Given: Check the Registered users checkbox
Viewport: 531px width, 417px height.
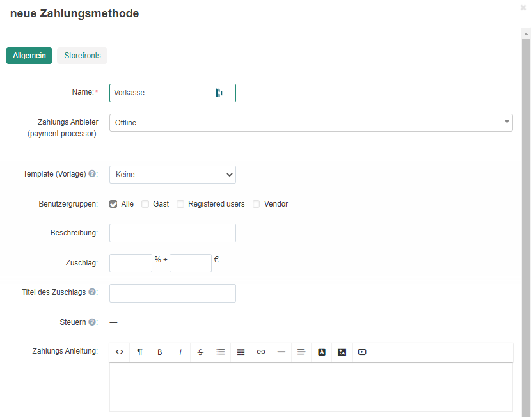Looking at the screenshot, I should point(180,204).
